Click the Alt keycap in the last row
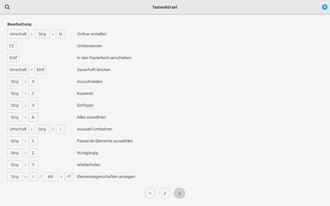 pos(51,177)
